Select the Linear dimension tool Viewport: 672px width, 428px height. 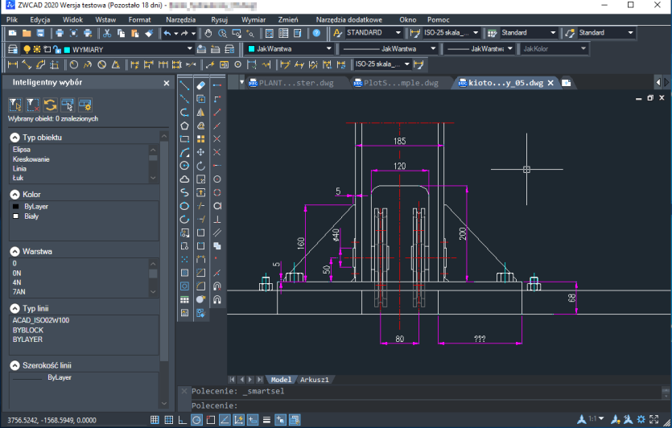13,64
